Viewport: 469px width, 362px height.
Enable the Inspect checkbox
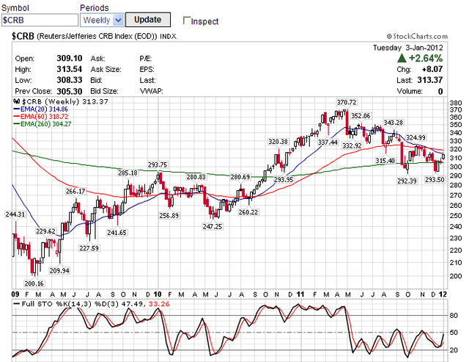point(187,21)
